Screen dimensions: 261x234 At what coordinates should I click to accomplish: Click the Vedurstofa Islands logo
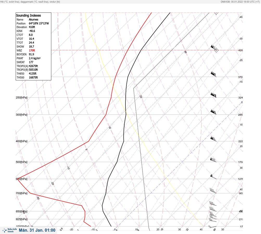tap(9, 230)
